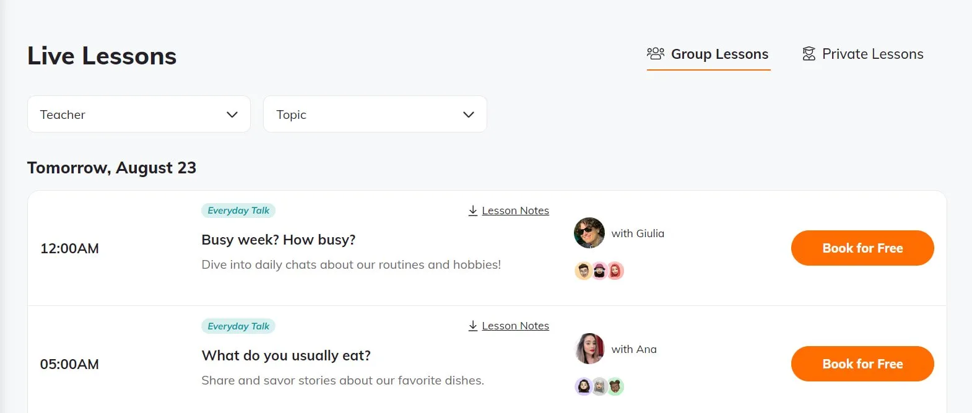
Task: Click the Everyday Talk tag on Giulia's lesson
Action: 238,211
